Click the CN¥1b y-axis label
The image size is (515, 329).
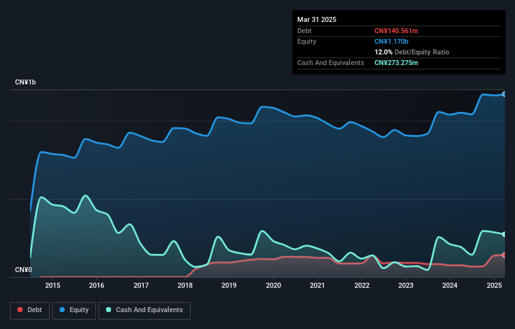pyautogui.click(x=25, y=82)
